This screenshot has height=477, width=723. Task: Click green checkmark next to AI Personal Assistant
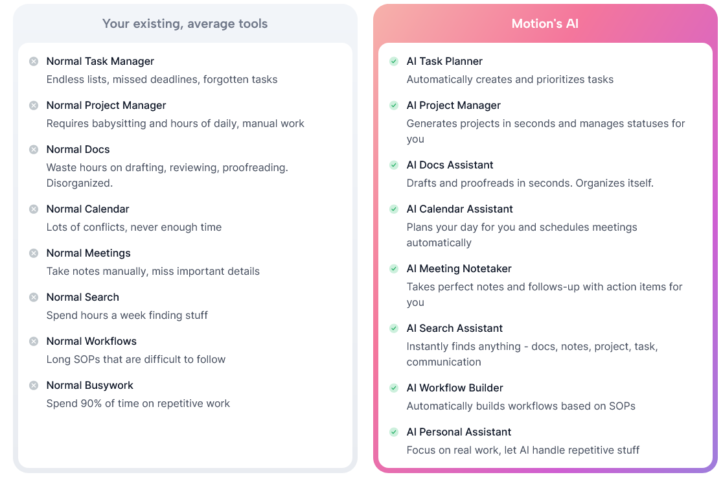coord(394,432)
